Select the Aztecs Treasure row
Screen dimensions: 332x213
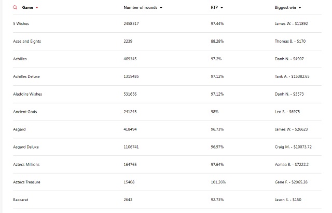167,182
